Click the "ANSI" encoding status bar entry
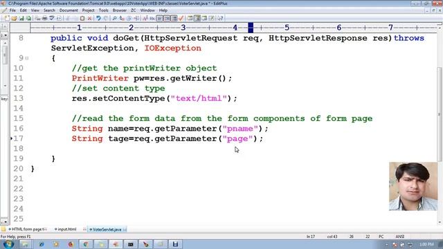Image resolution: width=443 pixels, height=249 pixels. tap(400, 237)
